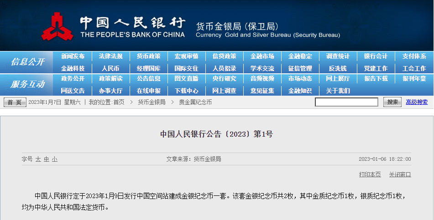Click breadcrumb link 首页 after 我的位置
This screenshot has width=434, height=220.
119,102
